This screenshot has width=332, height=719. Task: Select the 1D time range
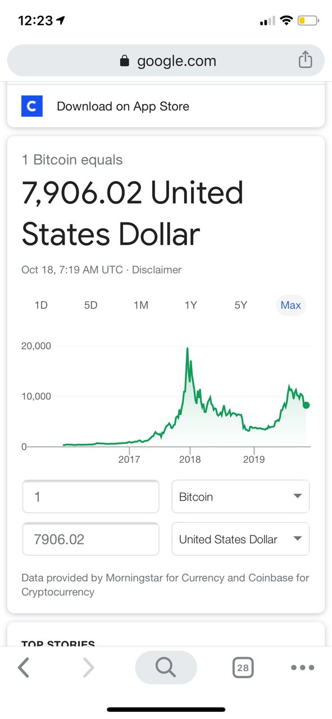tap(41, 305)
